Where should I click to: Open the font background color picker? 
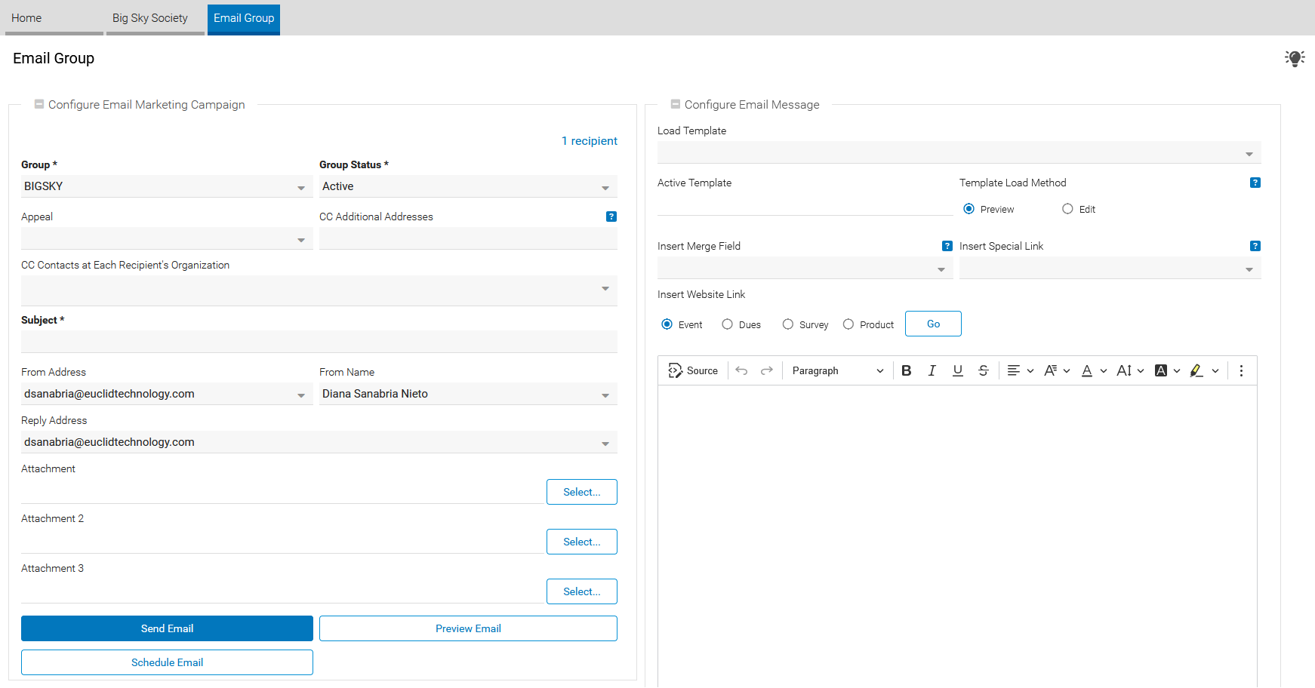click(1168, 370)
